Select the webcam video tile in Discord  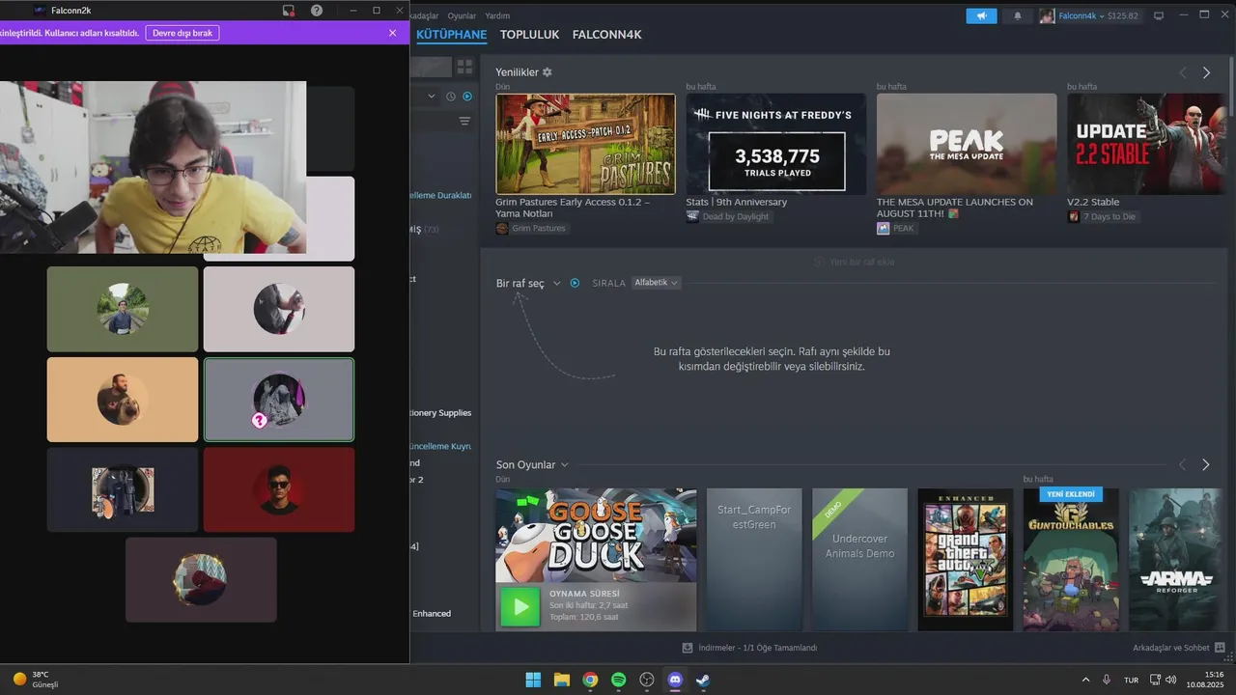click(153, 167)
